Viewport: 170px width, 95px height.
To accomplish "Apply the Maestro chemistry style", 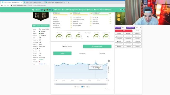I will 137,39.
